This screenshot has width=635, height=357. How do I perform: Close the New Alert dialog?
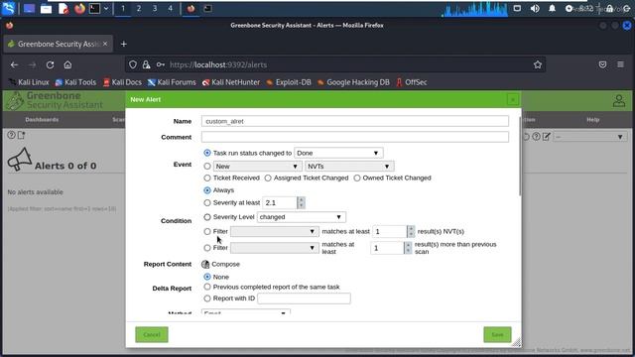[512, 99]
